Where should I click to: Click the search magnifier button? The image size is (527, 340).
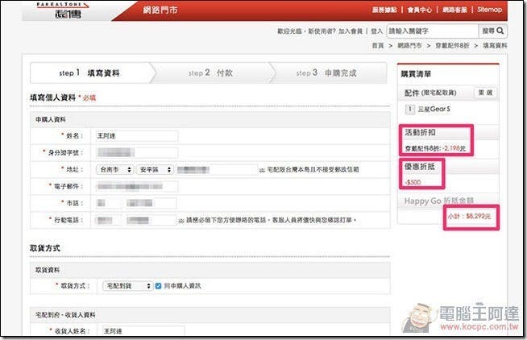[494, 31]
